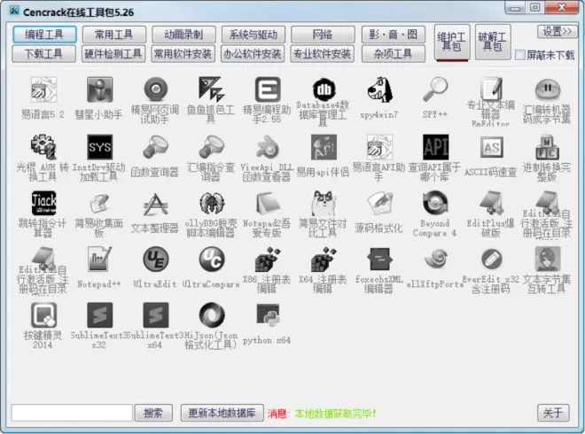Open 办公软件安装 category
Screen dimensions: 585x434
pyautogui.click(x=253, y=54)
